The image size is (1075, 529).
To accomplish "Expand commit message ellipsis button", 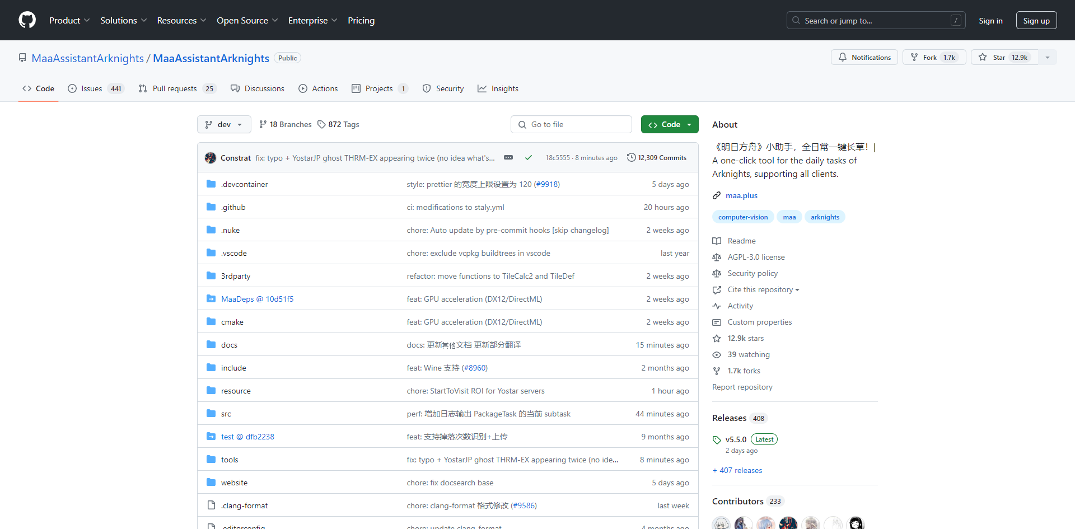I will click(508, 157).
